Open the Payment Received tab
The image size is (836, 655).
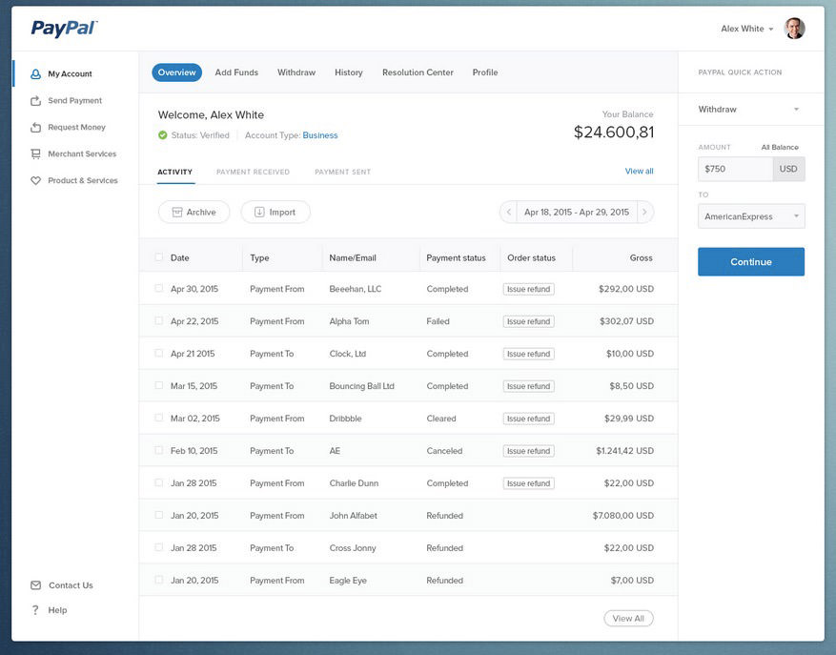pyautogui.click(x=253, y=172)
